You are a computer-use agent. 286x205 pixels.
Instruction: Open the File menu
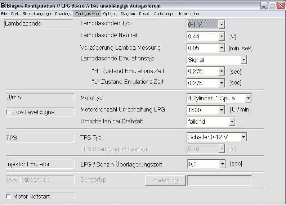pos(4,14)
